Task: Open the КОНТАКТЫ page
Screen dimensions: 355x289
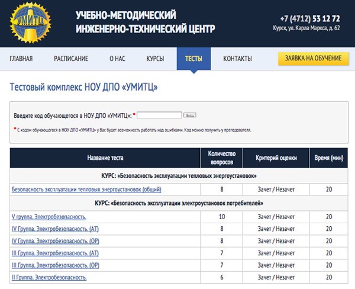Action: point(237,59)
